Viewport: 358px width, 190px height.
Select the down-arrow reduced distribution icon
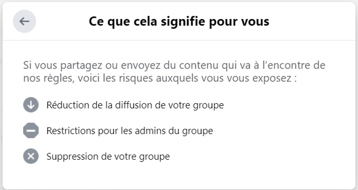pos(31,105)
